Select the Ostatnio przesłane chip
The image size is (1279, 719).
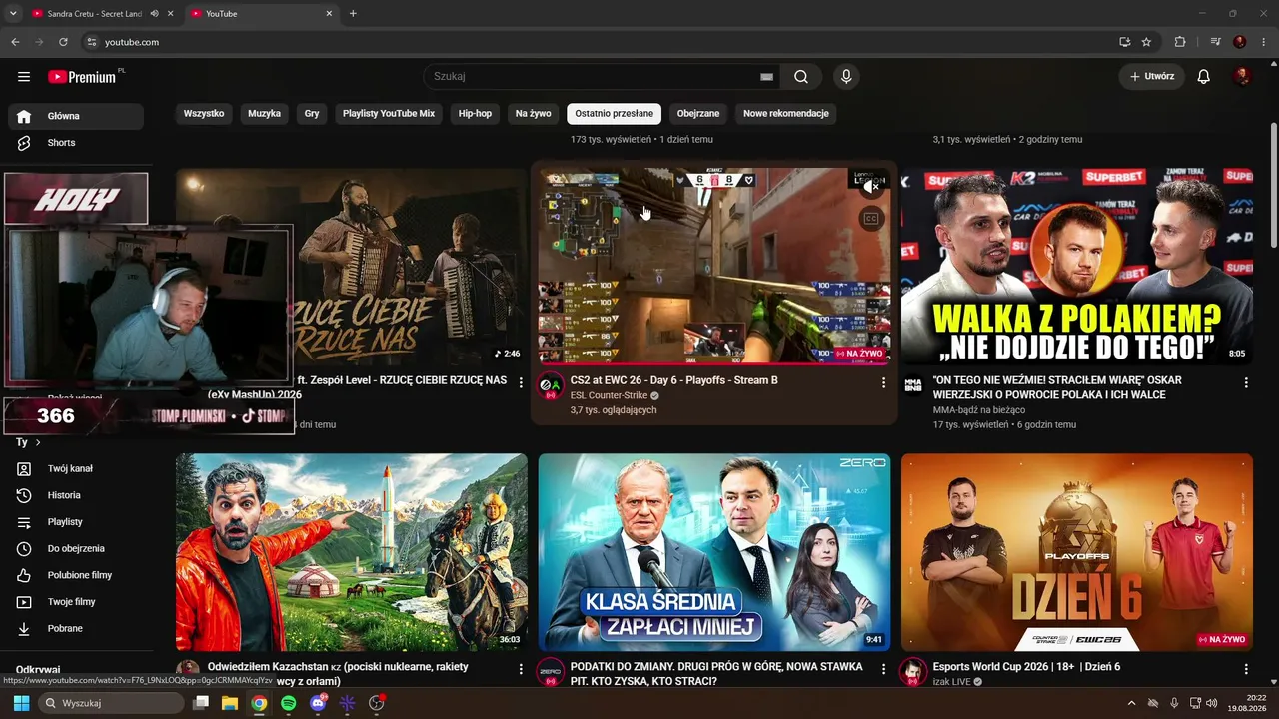tap(614, 114)
